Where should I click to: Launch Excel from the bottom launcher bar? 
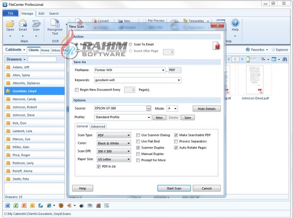coord(16,206)
